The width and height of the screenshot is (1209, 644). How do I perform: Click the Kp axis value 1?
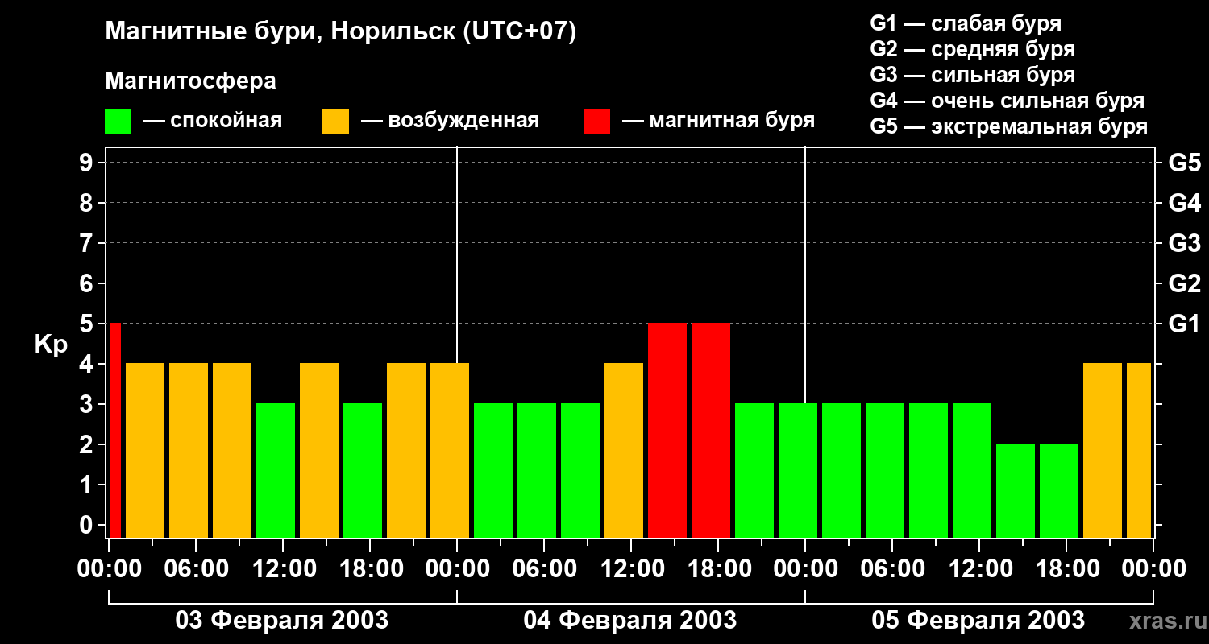click(x=88, y=485)
